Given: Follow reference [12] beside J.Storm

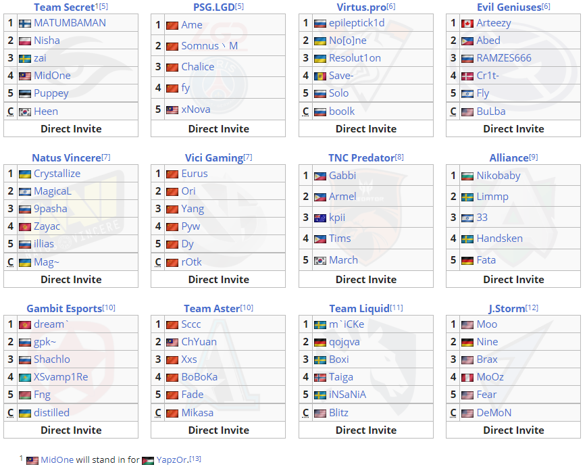Looking at the screenshot, I should point(532,308).
